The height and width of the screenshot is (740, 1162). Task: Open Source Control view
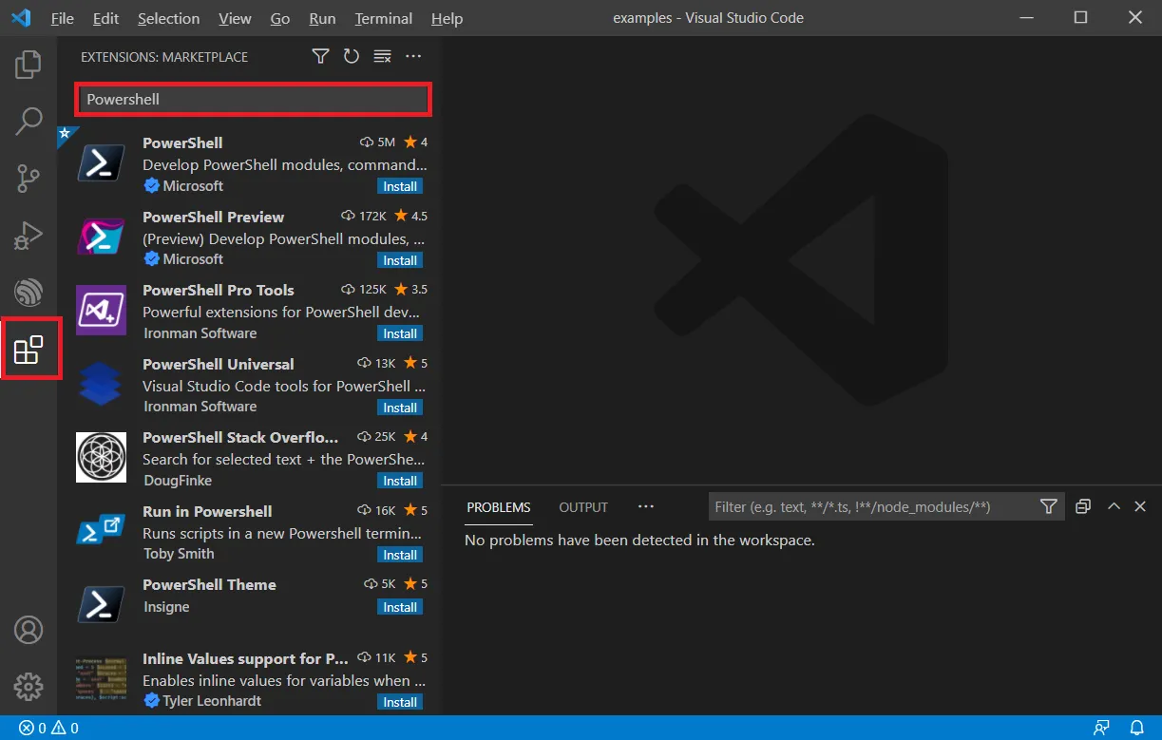tap(29, 178)
